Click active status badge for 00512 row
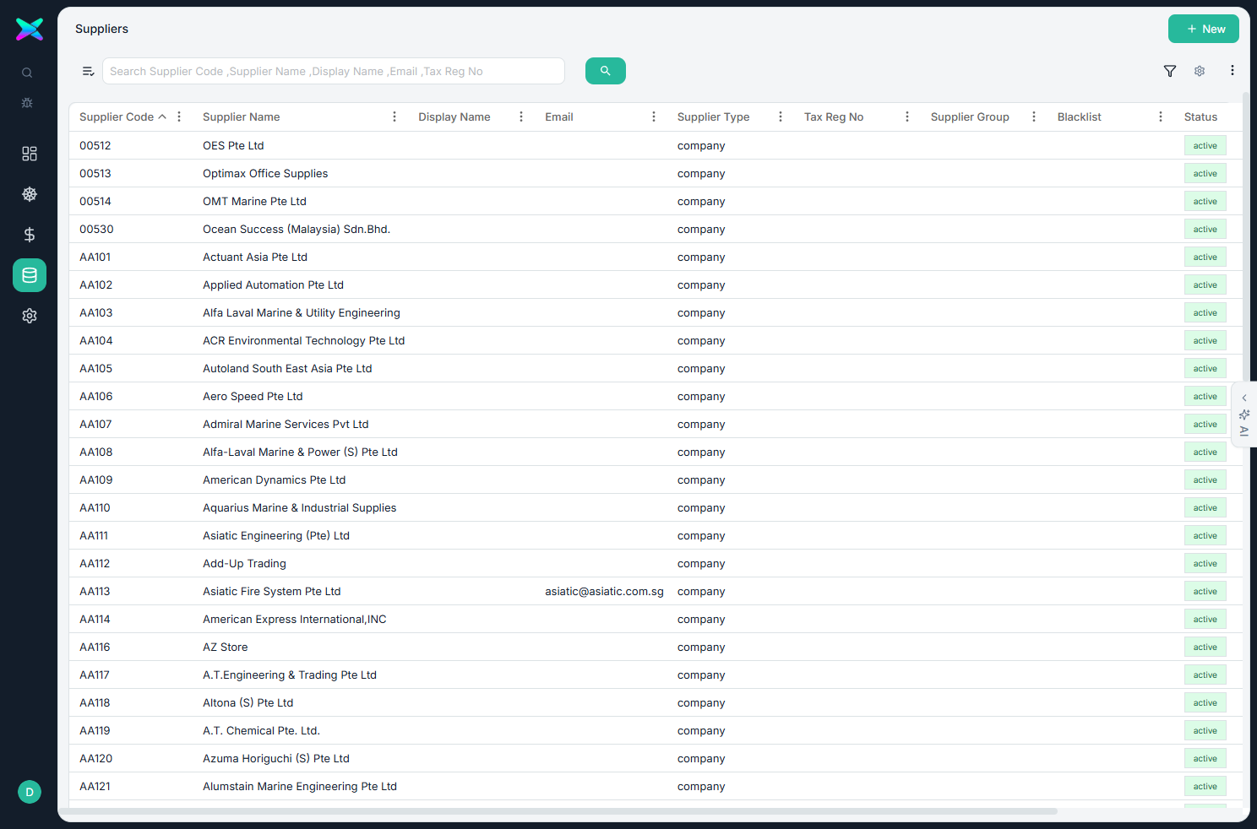 click(x=1205, y=145)
